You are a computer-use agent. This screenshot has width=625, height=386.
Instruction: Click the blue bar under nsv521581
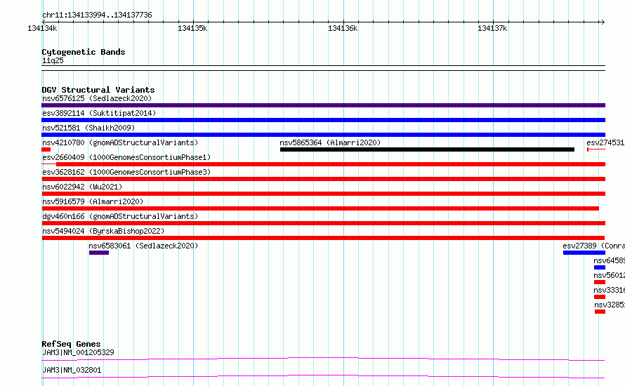click(323, 135)
